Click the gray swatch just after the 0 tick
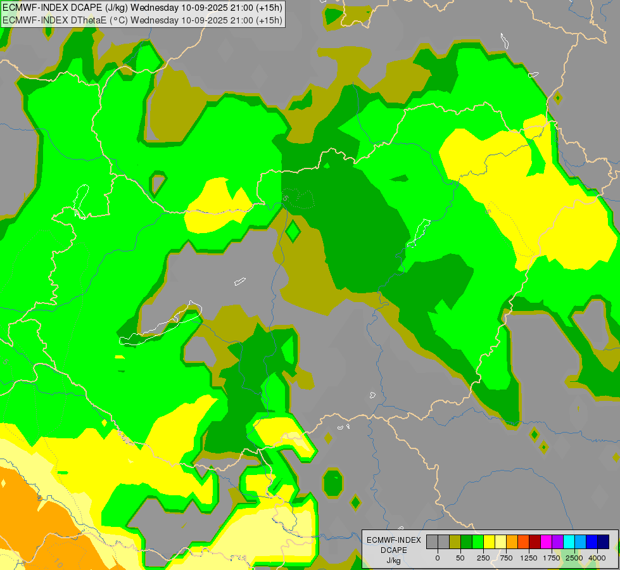Viewport: 620px width, 570px height. click(444, 541)
